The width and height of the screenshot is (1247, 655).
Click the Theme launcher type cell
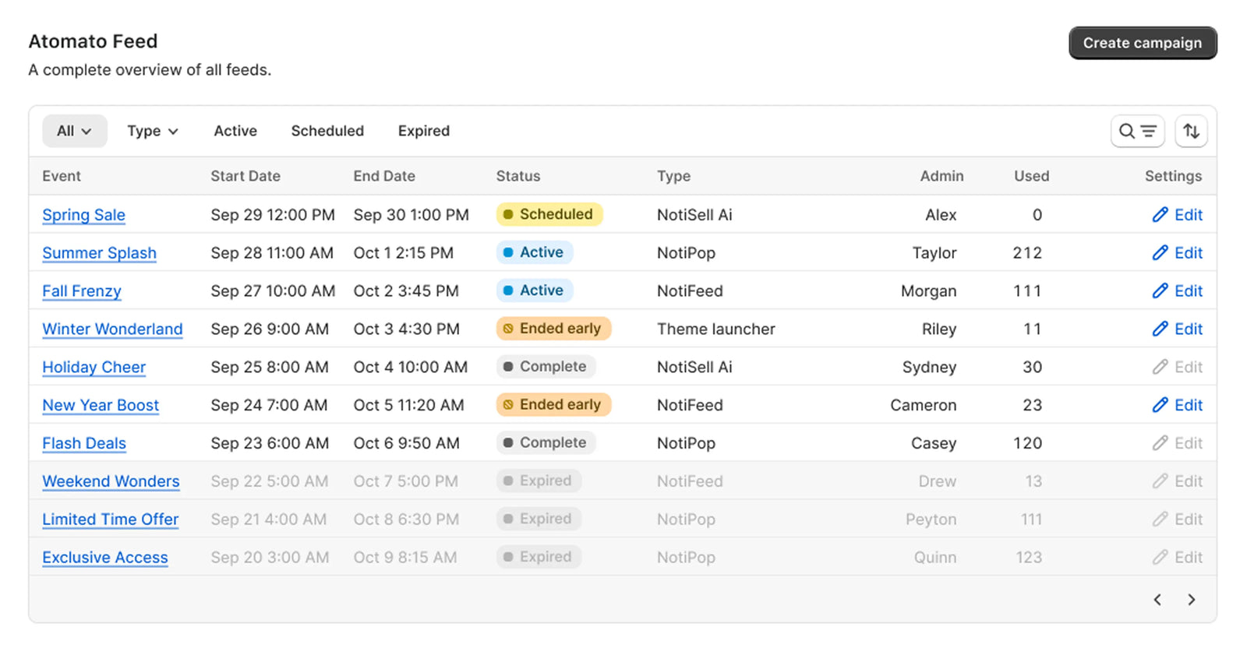click(716, 329)
